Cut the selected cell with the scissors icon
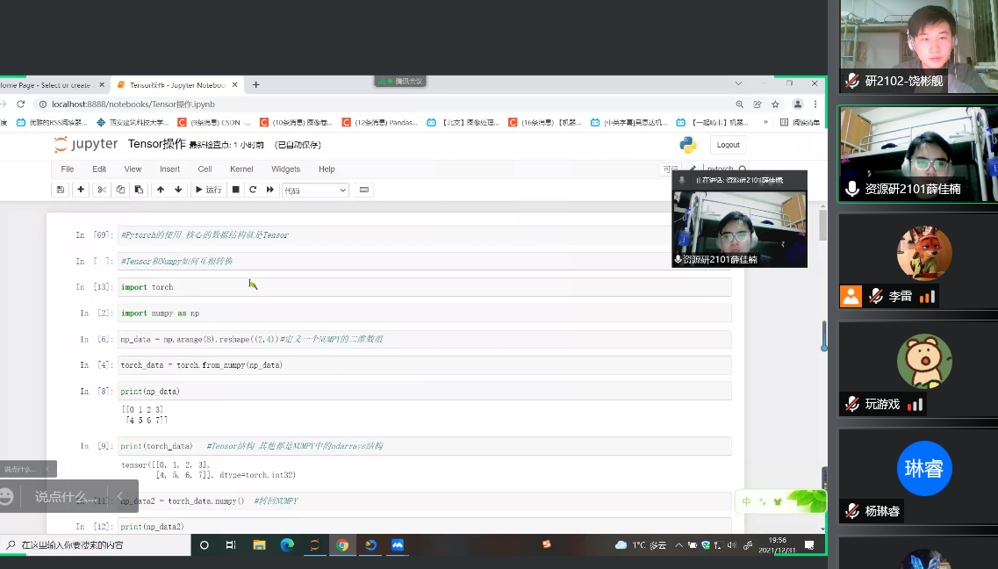 coord(102,190)
